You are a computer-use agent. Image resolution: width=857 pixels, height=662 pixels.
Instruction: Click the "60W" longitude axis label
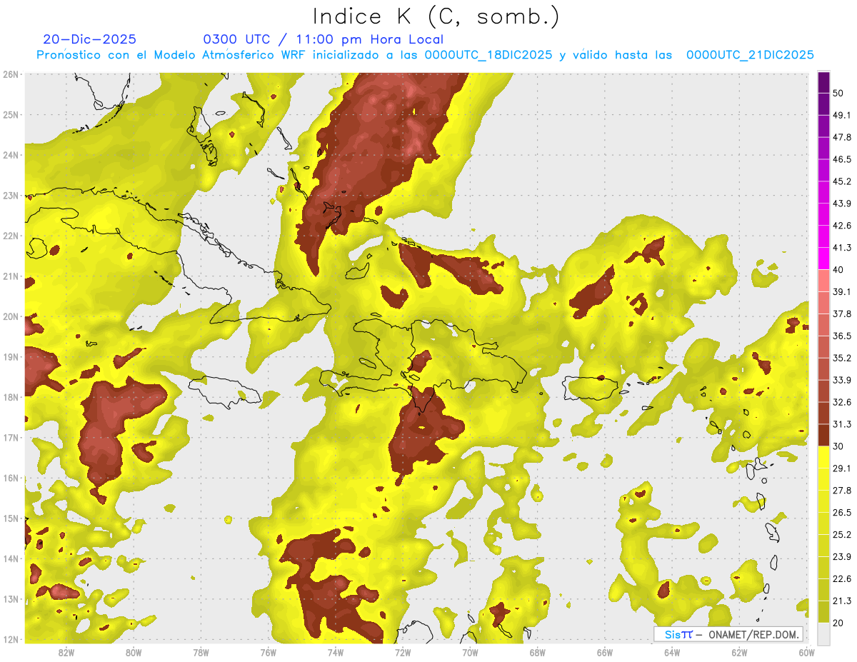coord(806,653)
